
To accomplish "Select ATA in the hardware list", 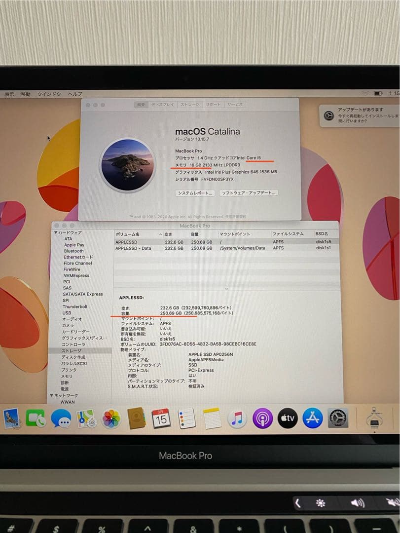I will tap(68, 239).
